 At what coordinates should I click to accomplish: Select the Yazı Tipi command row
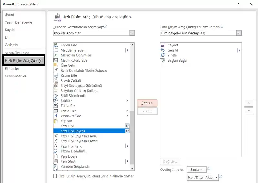pyautogui.click(x=92, y=126)
